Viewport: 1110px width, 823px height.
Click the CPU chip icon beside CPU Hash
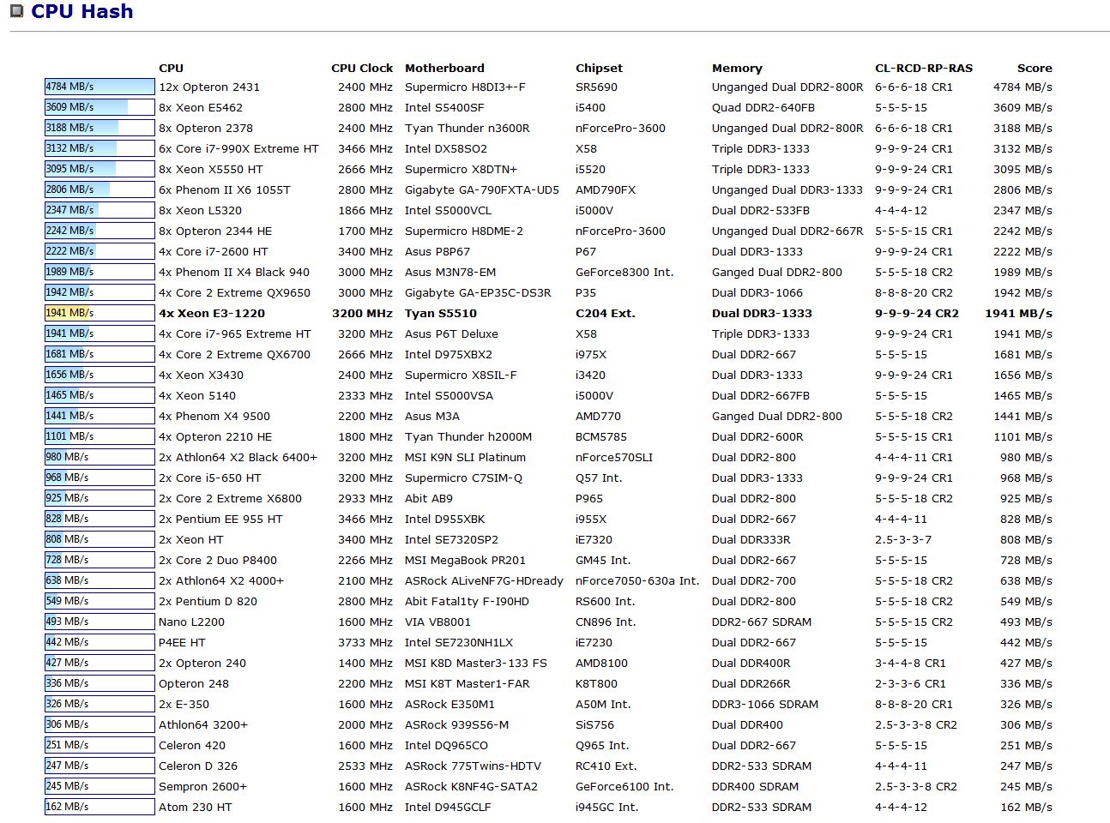(16, 11)
